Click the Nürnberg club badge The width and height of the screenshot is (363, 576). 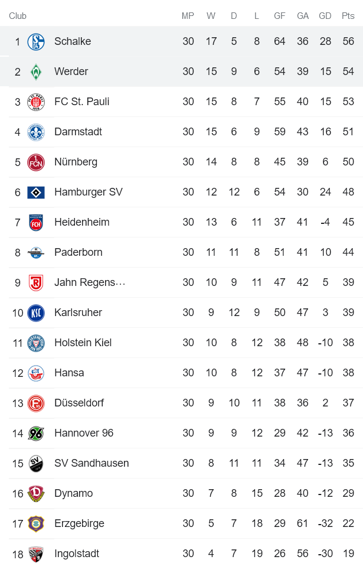(35, 162)
